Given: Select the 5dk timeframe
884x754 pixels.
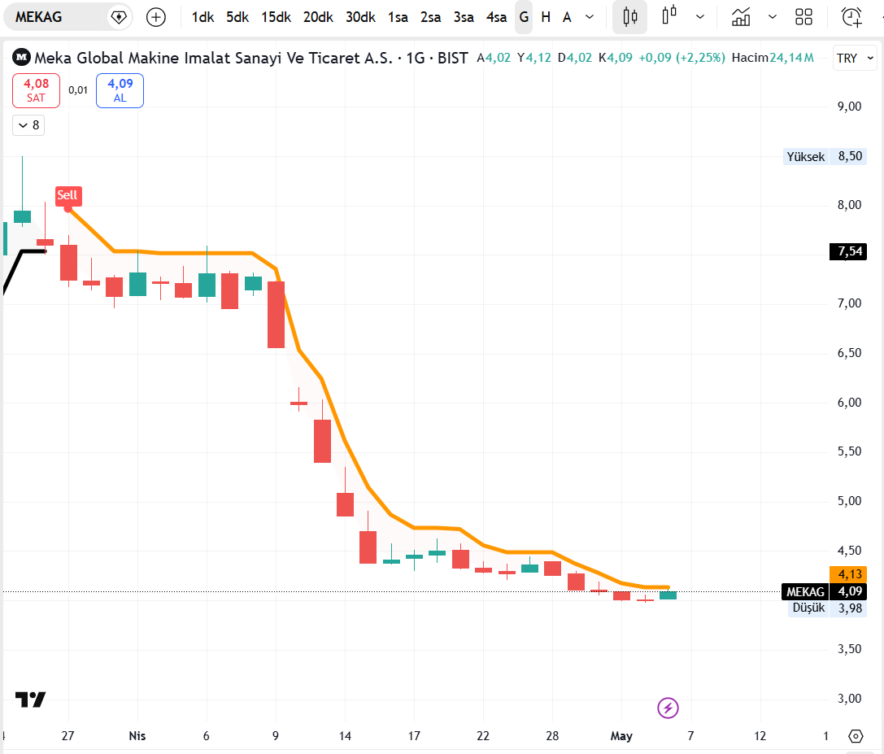Looking at the screenshot, I should [x=237, y=17].
